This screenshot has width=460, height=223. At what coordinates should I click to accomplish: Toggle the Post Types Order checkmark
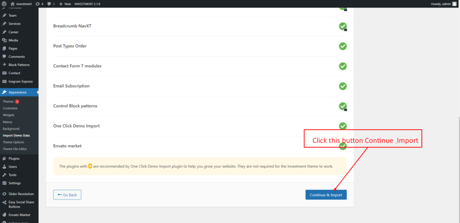click(343, 46)
